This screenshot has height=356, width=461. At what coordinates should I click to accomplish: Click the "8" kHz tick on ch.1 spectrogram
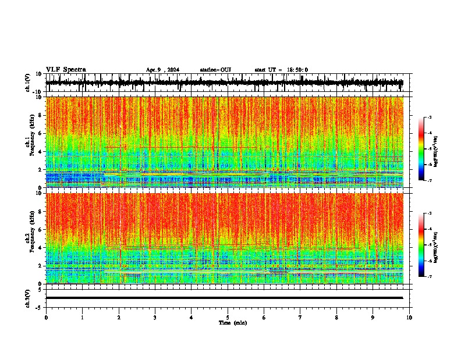tap(41, 115)
